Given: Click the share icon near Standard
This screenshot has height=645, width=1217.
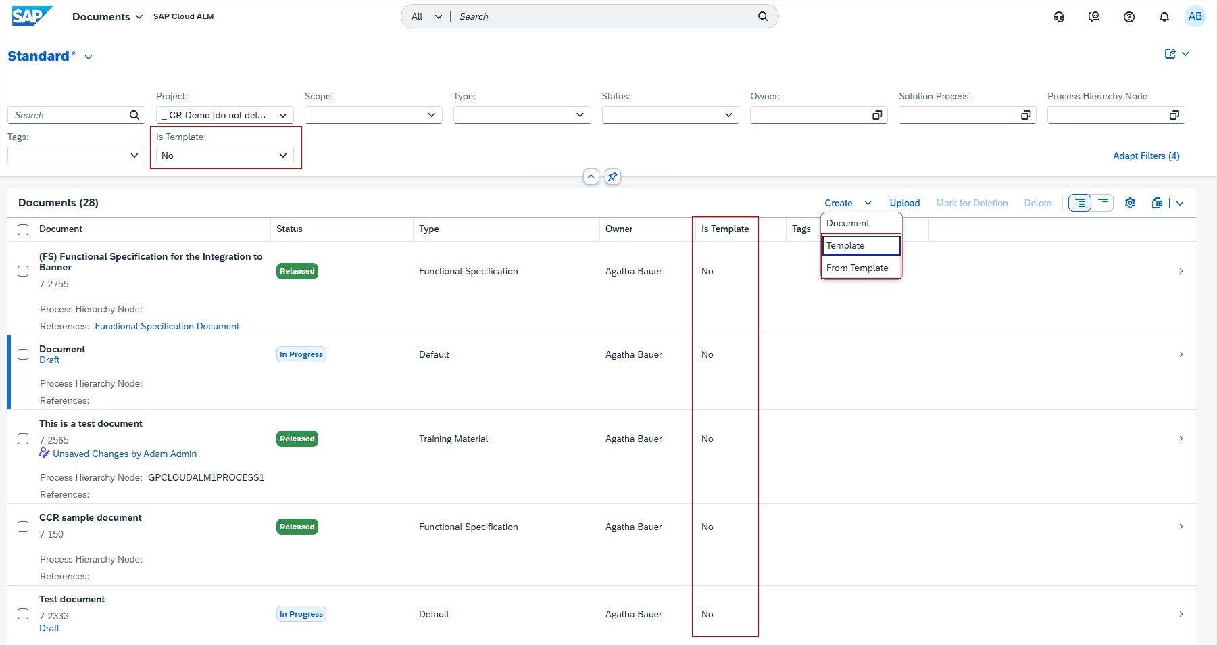Looking at the screenshot, I should click(1170, 54).
